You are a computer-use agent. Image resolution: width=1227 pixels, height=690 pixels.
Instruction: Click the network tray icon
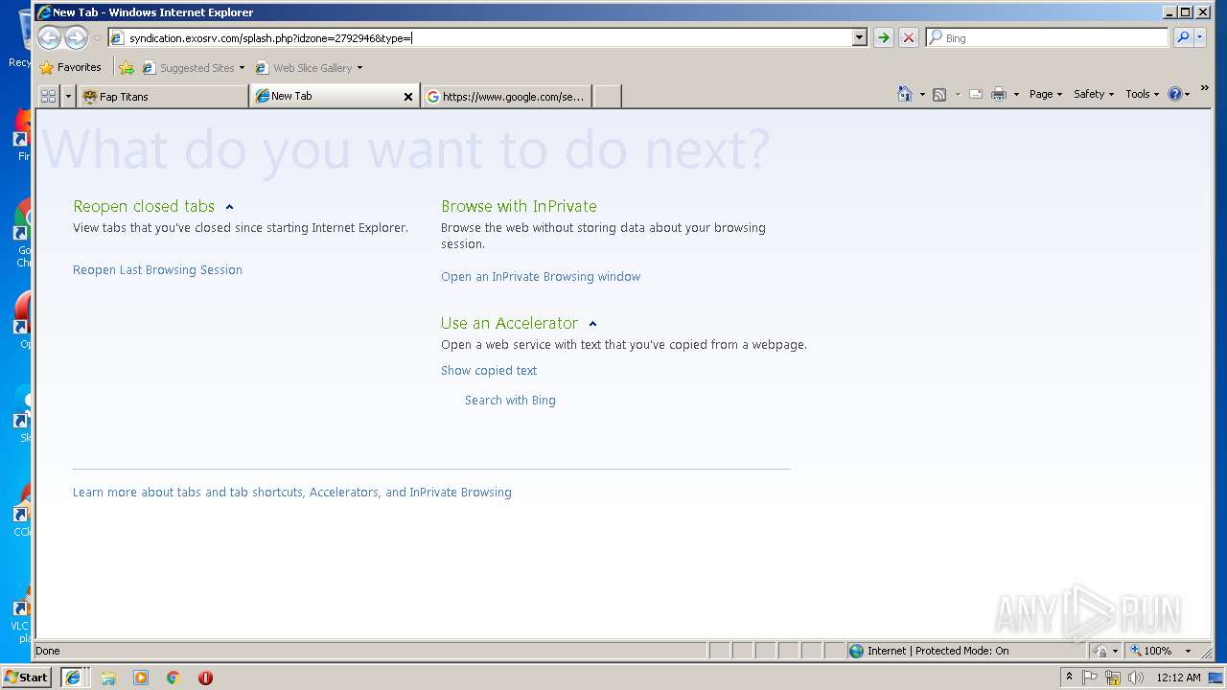[x=1113, y=678]
